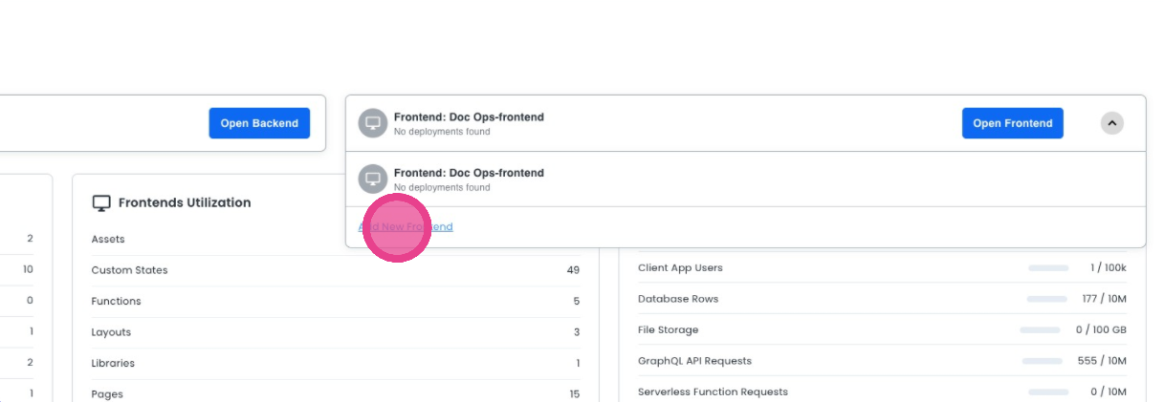This screenshot has width=1164, height=402.
Task: Click the monitor icon in the frontend selector header
Action: pyautogui.click(x=373, y=123)
